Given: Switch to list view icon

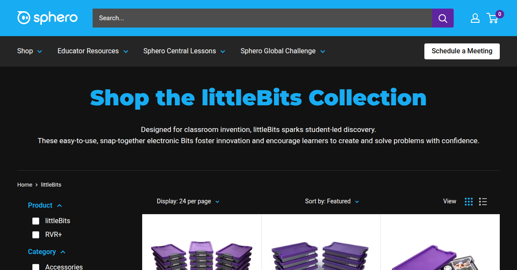Looking at the screenshot, I should click(x=483, y=201).
